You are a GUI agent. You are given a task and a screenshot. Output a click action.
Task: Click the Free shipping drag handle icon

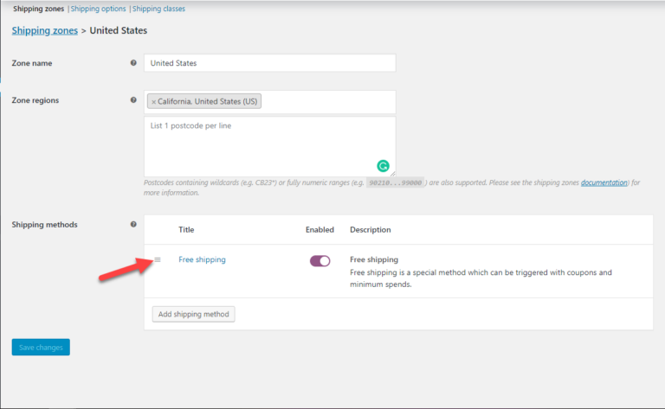point(158,259)
